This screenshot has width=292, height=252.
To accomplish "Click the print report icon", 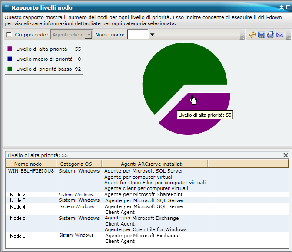I will coord(270,35).
